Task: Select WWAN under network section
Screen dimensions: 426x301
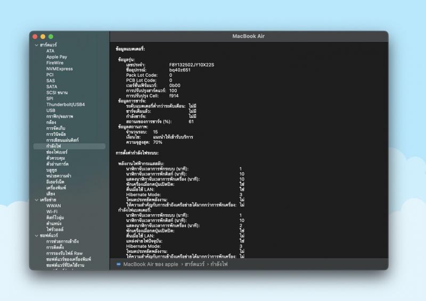Action: click(54, 206)
